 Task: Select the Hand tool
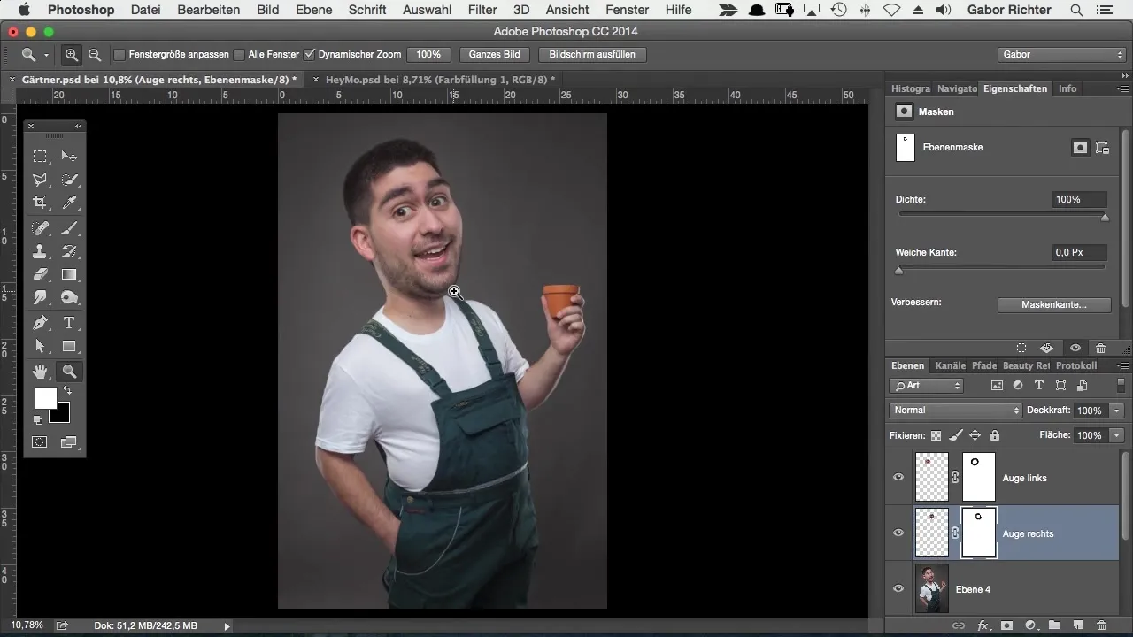click(x=40, y=372)
